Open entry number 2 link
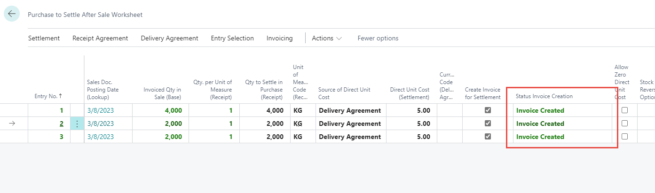The image size is (655, 193). pyautogui.click(x=61, y=124)
